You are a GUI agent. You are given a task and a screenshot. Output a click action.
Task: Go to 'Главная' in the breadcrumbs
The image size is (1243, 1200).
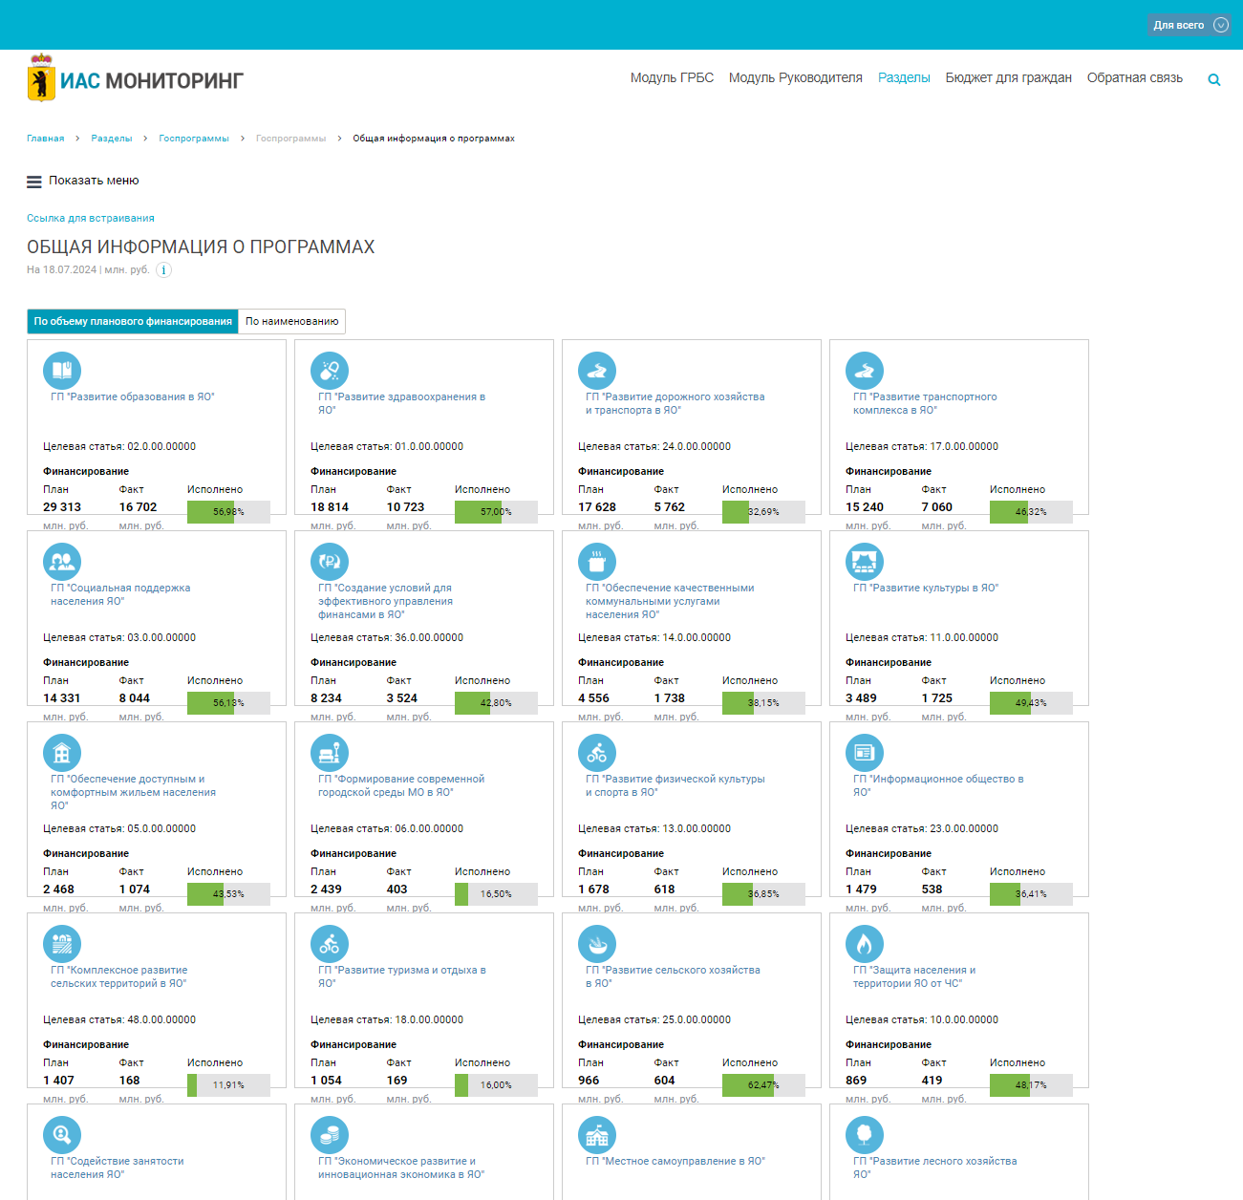pyautogui.click(x=46, y=139)
